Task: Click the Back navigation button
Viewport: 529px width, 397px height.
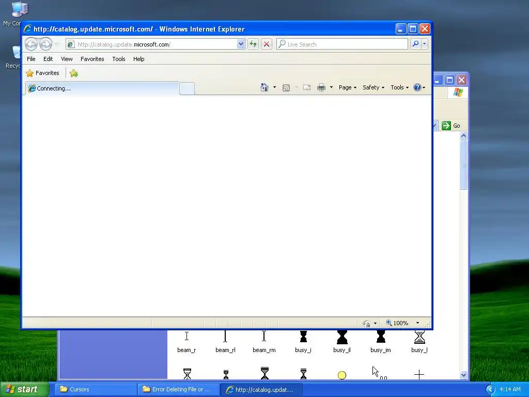Action: click(31, 44)
